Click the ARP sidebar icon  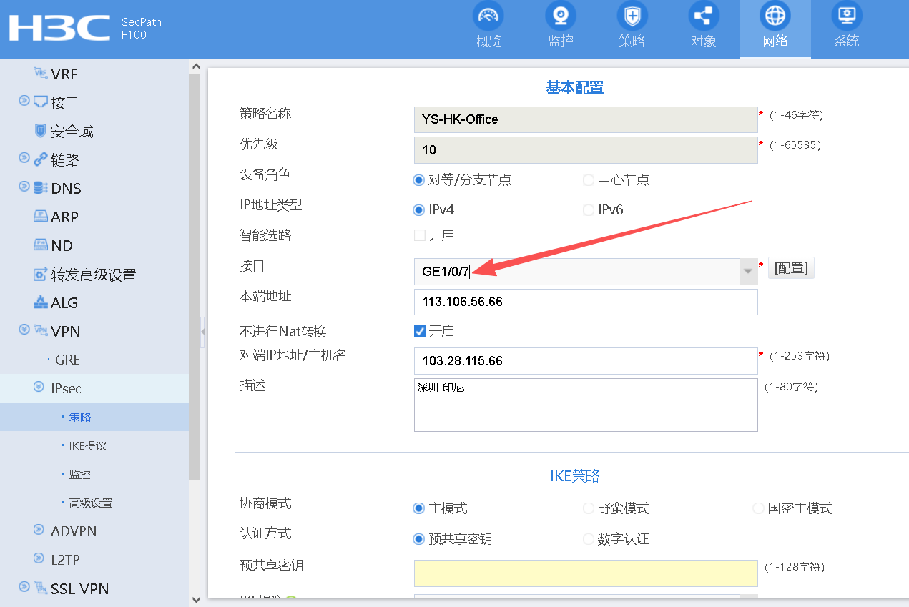click(x=40, y=216)
